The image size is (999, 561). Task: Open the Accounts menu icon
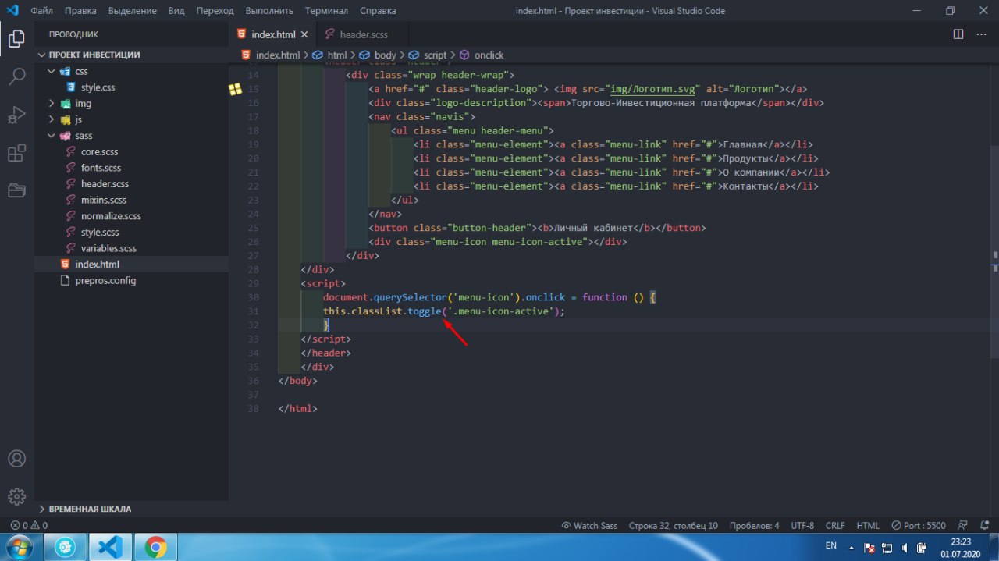click(x=16, y=459)
